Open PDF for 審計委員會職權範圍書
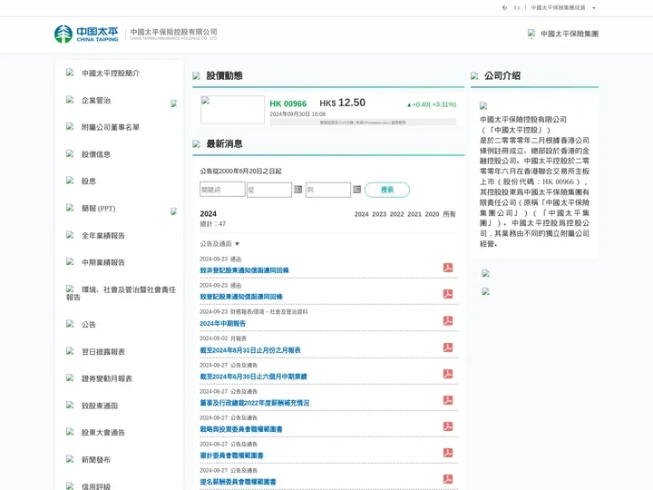Image resolution: width=653 pixels, height=490 pixels. [448, 453]
